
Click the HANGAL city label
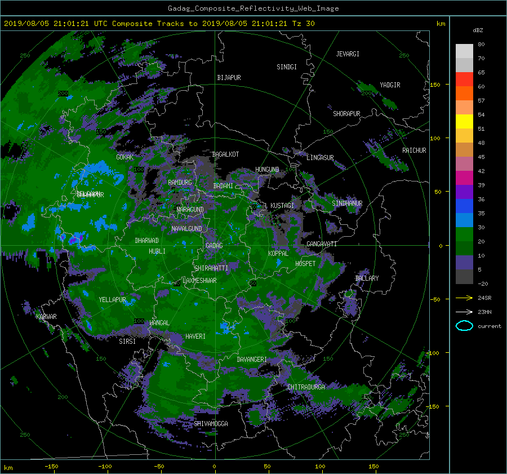[x=159, y=323]
